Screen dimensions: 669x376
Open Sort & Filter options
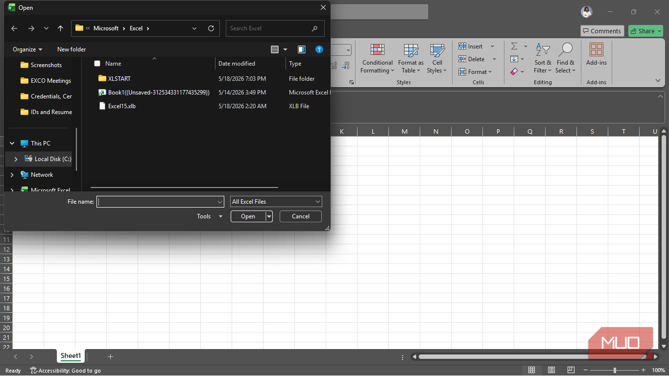pyautogui.click(x=543, y=59)
